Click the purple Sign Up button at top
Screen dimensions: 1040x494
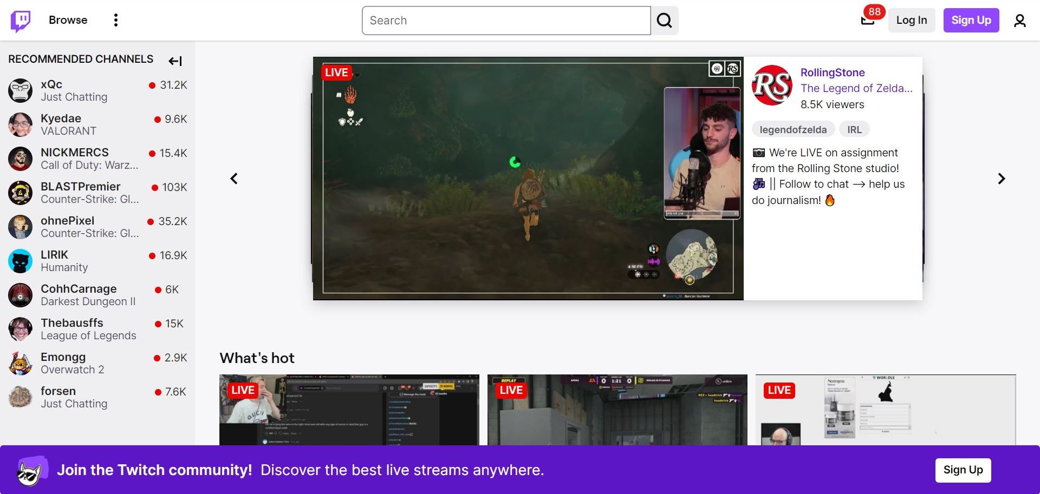click(x=971, y=20)
